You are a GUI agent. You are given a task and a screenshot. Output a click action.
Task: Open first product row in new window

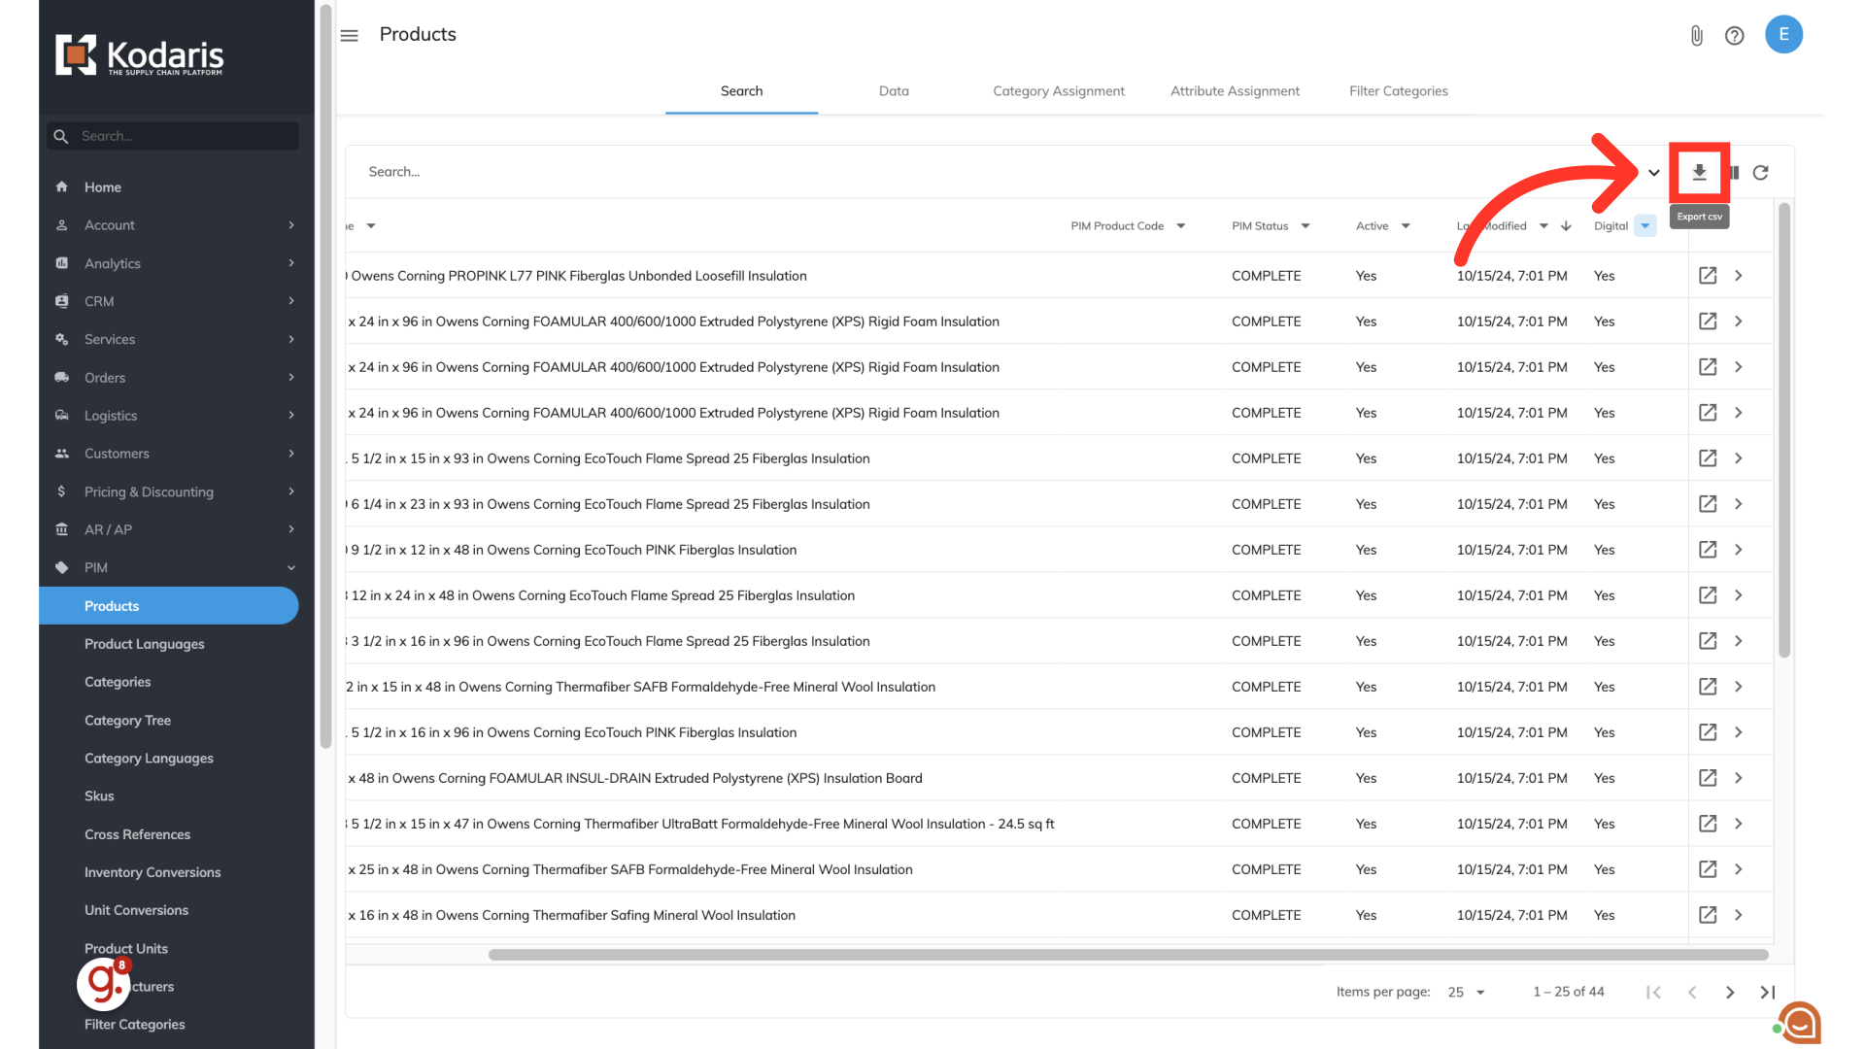pos(1707,276)
